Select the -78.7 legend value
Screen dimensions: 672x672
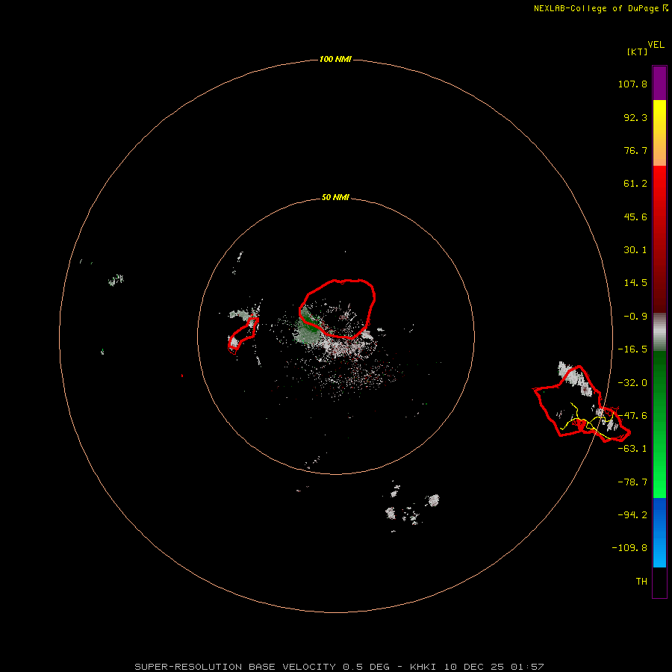coord(632,482)
